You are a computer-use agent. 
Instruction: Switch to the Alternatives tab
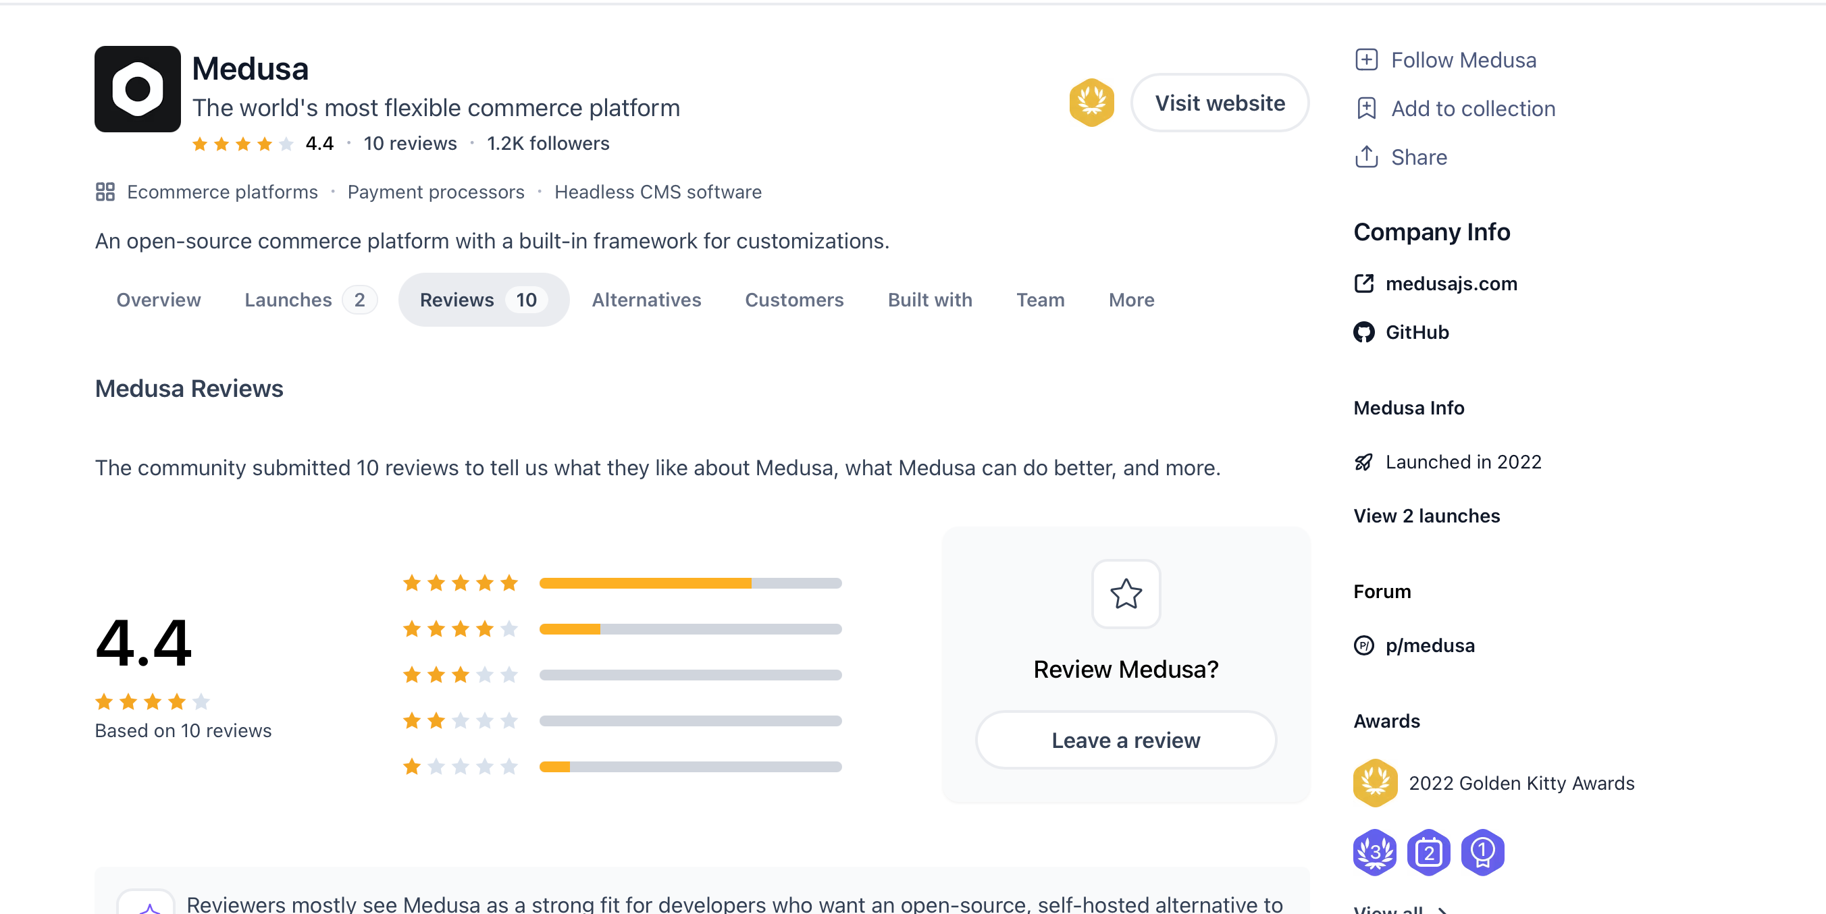[646, 300]
